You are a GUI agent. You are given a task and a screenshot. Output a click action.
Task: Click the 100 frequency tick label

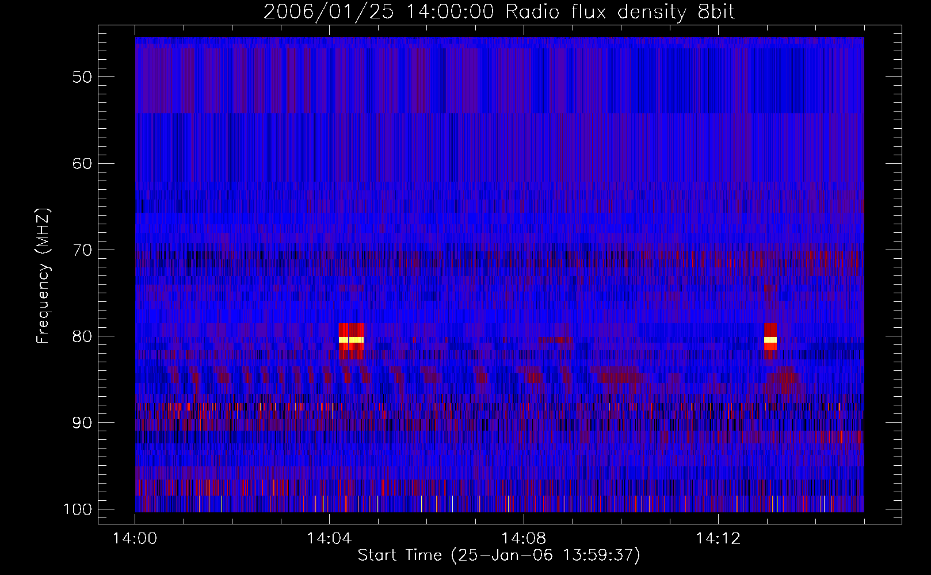[x=77, y=509]
